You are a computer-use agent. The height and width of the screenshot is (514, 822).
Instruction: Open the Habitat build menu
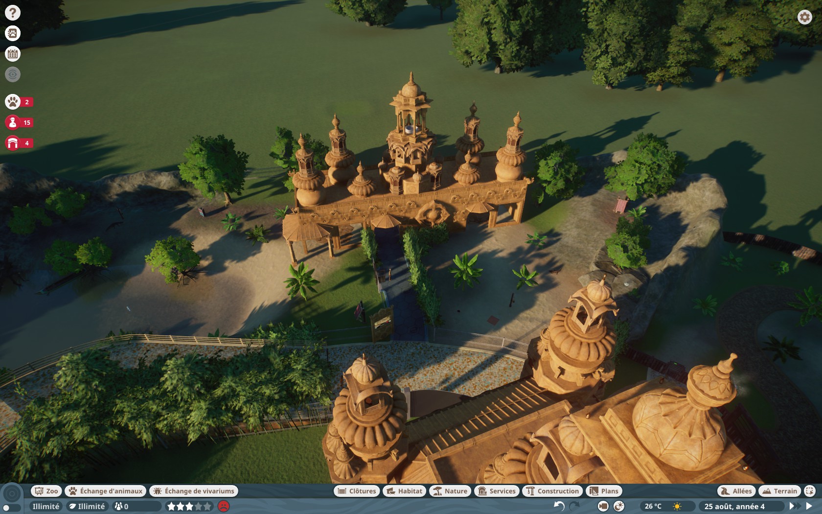tap(405, 491)
